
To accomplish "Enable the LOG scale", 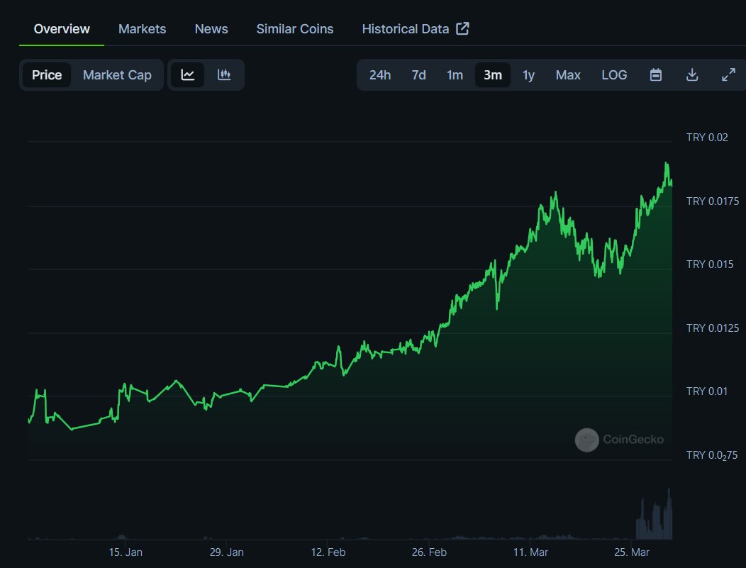I will click(x=614, y=74).
